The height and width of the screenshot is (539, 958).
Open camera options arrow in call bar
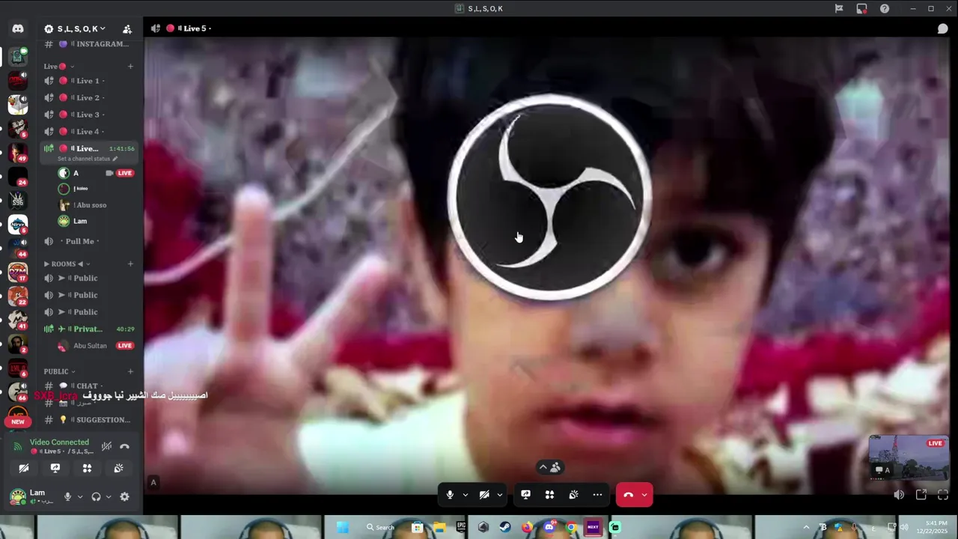point(500,495)
